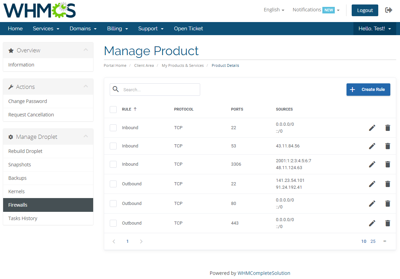Check the outbound port 443 rule checkbox
Image resolution: width=400 pixels, height=279 pixels.
tap(113, 223)
